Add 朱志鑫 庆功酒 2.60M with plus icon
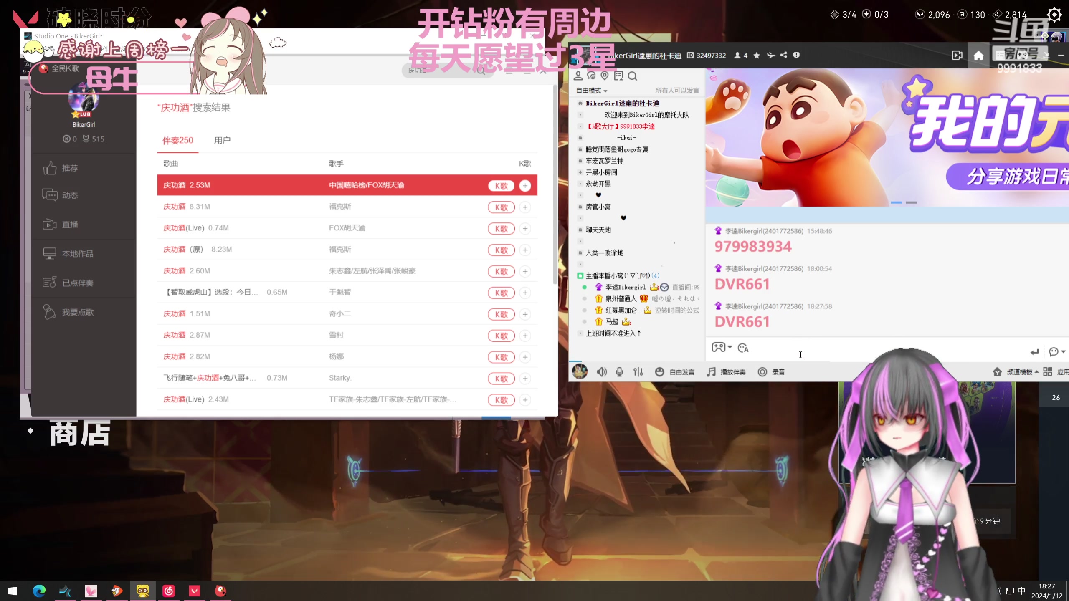The image size is (1069, 601). tap(525, 272)
